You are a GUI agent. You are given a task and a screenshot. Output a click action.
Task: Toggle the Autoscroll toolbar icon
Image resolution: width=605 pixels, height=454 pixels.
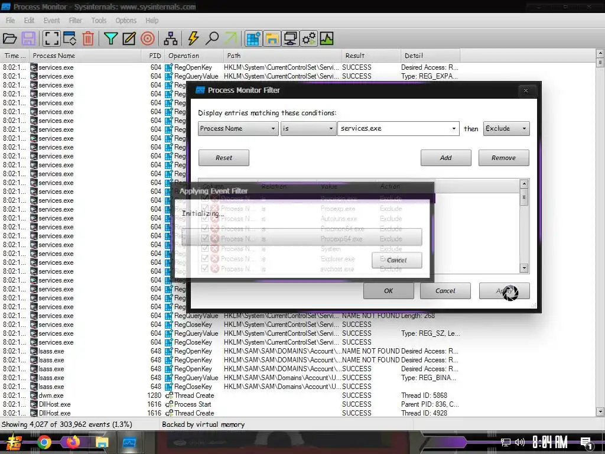click(x=70, y=38)
